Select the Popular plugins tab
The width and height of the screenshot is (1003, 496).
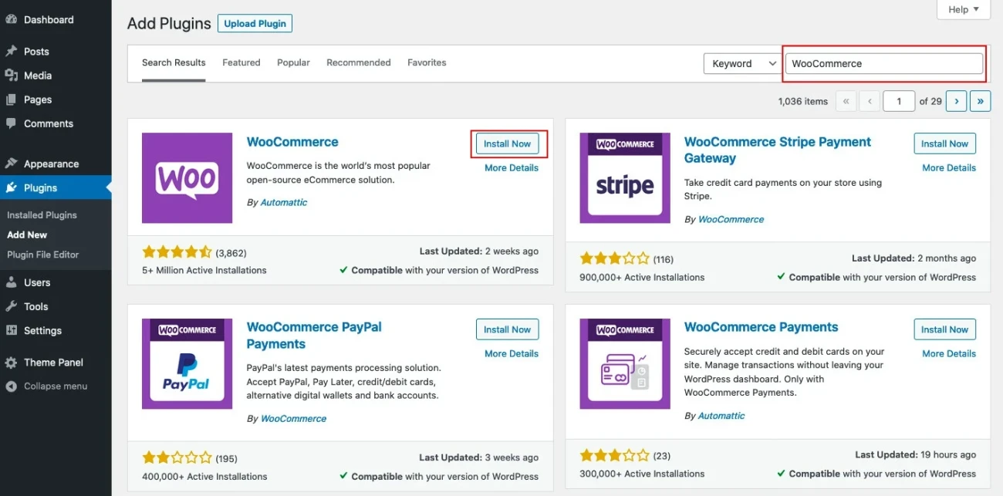pos(293,62)
